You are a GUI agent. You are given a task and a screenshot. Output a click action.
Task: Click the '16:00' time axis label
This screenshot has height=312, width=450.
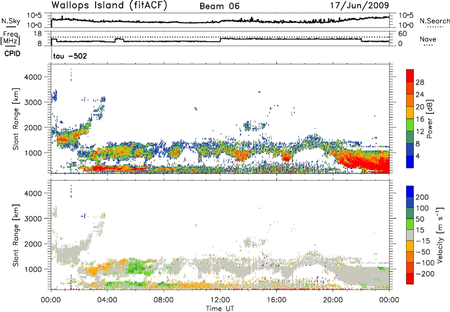pyautogui.click(x=276, y=300)
